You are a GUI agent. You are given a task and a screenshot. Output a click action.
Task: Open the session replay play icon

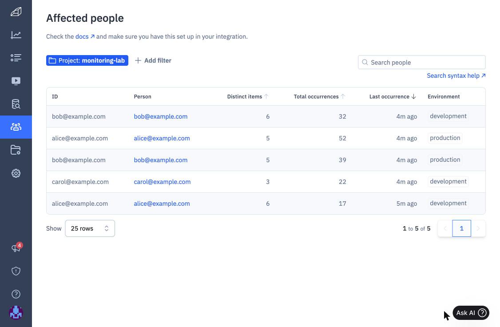tap(16, 81)
